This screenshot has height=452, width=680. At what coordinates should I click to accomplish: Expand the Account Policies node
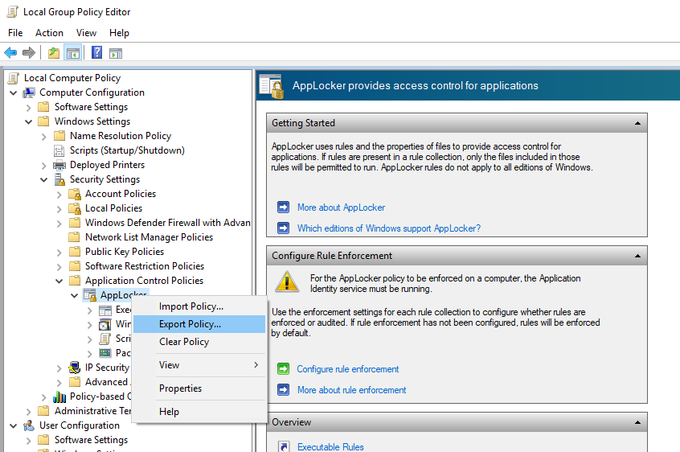coord(59,195)
